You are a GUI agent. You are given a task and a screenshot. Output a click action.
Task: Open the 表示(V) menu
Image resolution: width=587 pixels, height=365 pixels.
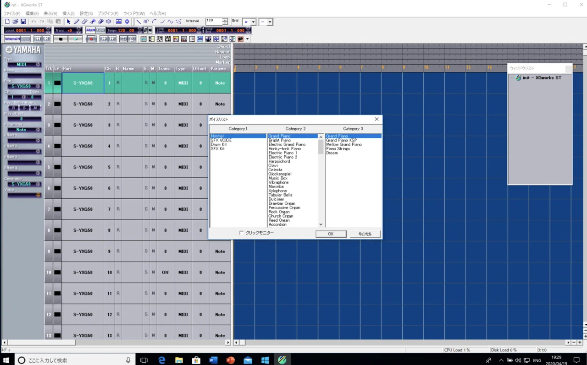click(50, 13)
